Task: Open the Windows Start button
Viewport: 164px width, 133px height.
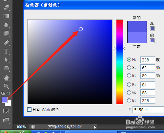Action: [15, 132]
